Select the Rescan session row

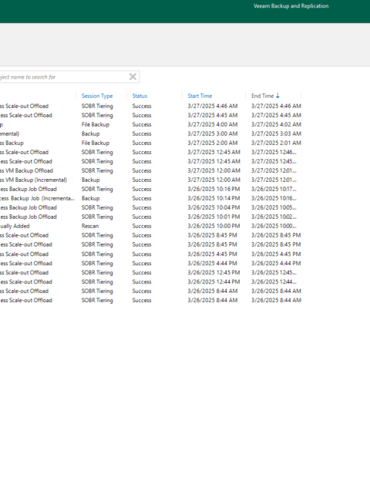(150, 226)
